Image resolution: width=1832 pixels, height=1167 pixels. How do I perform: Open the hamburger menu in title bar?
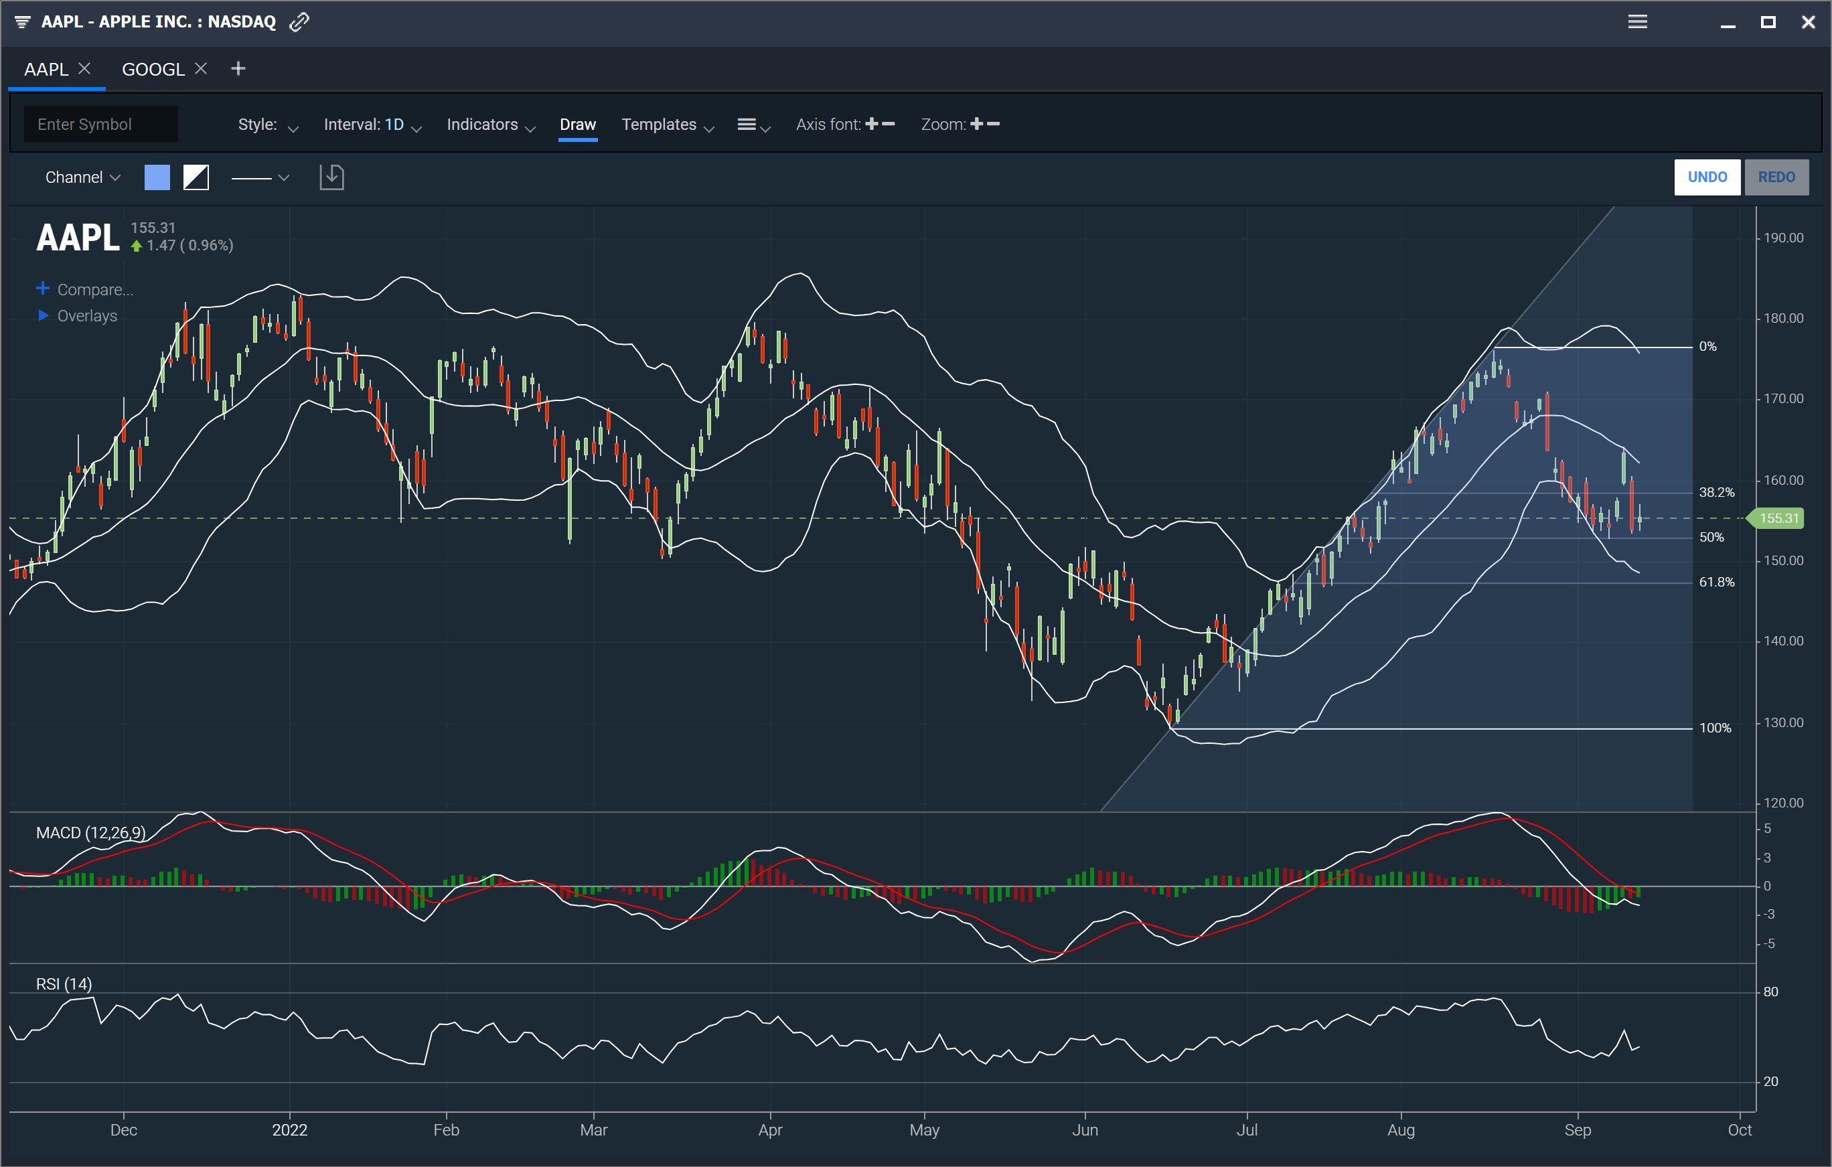pyautogui.click(x=1637, y=22)
